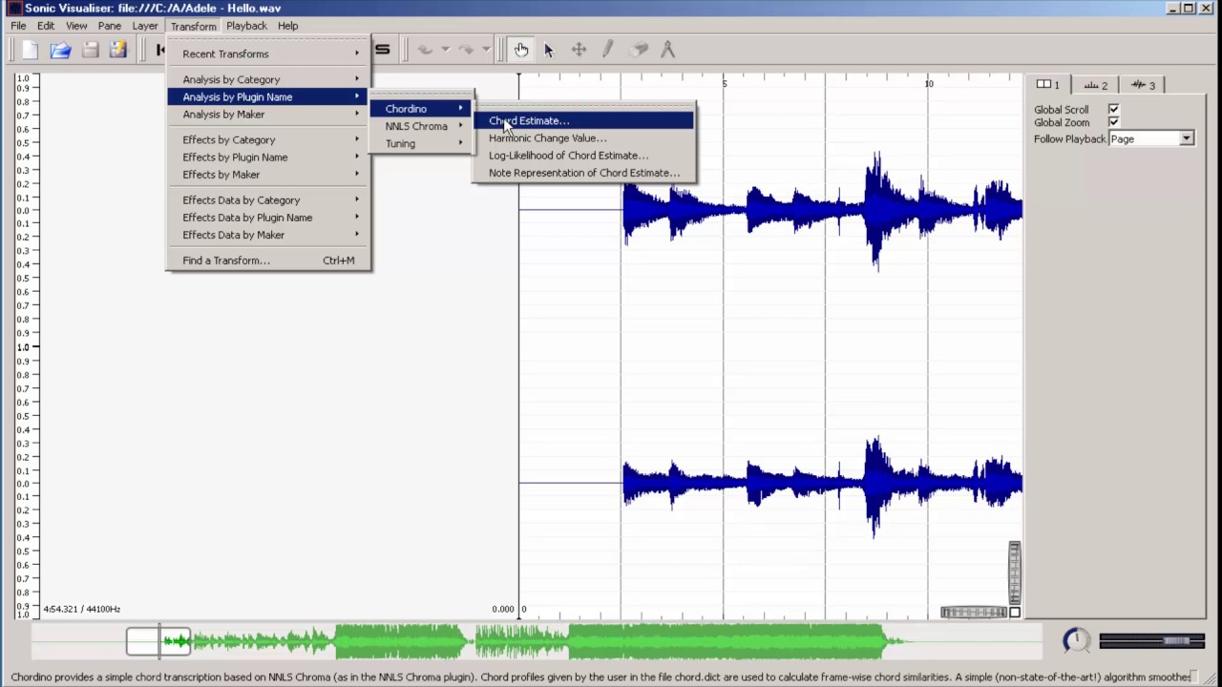This screenshot has width=1222, height=687.
Task: Open the Playback menu
Action: pyautogui.click(x=246, y=26)
